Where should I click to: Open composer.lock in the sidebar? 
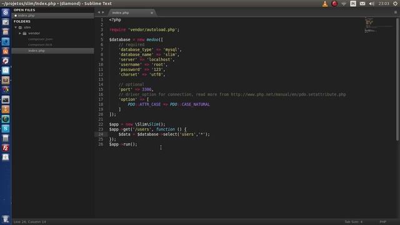point(40,44)
